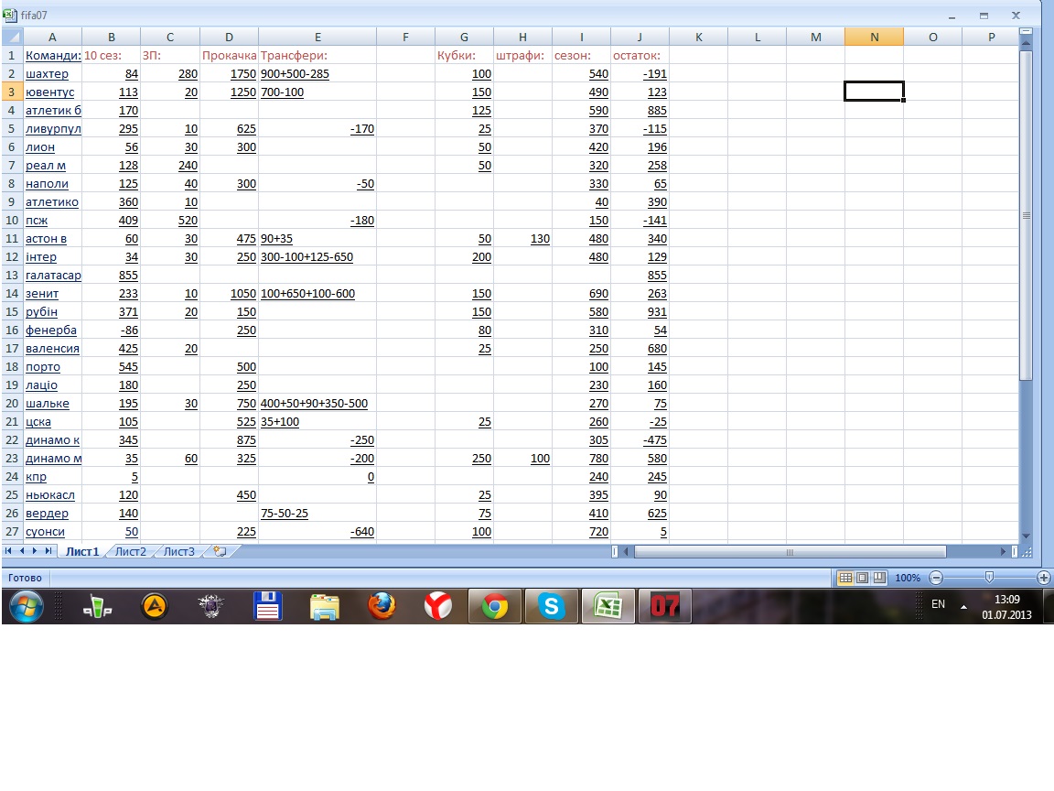
Task: Step to the previous sheet tab arrow
Action: 22,551
